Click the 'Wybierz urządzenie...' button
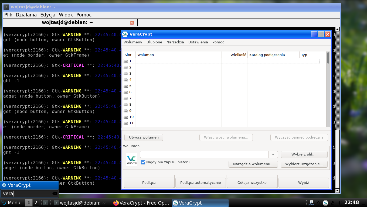This screenshot has height=207, width=367. [304, 164]
